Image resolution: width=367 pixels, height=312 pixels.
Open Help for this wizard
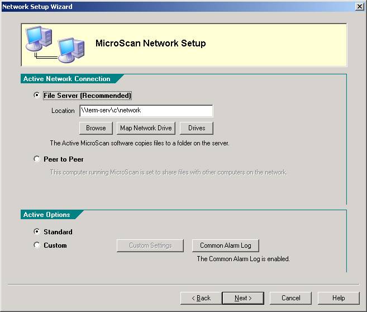click(x=339, y=298)
